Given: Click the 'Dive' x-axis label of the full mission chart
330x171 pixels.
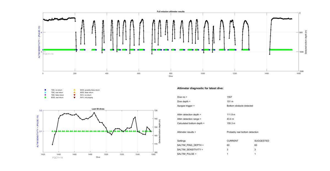Looking at the screenshot, I should point(170,76).
